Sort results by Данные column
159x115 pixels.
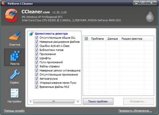[x=112, y=39]
